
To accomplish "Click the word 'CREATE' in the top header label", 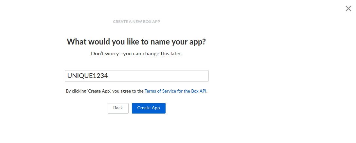I will [x=120, y=22].
